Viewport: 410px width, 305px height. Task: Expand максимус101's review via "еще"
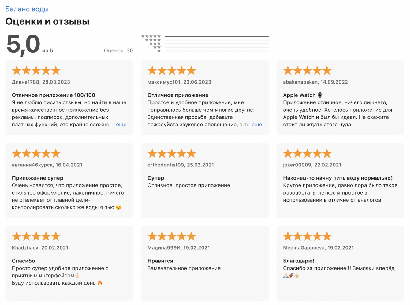click(x=257, y=125)
